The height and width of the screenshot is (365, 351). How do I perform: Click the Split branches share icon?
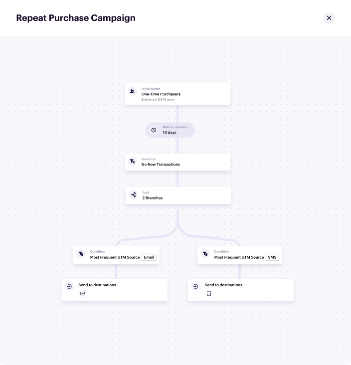coord(133,195)
